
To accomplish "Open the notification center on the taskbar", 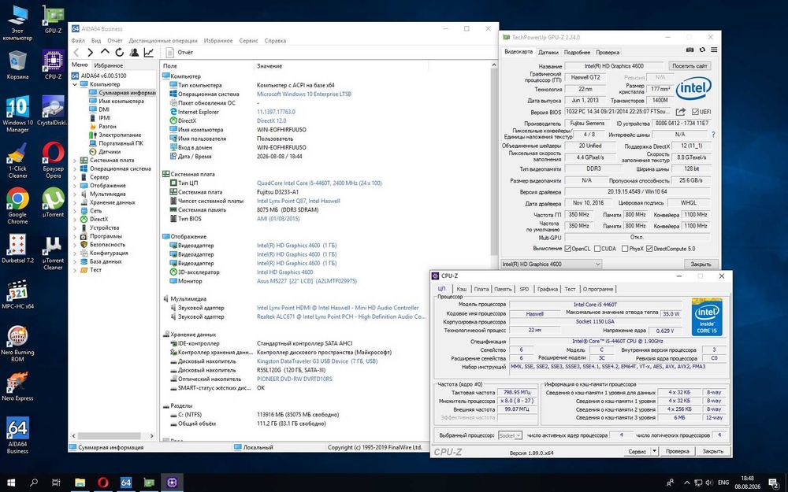I will tap(774, 483).
